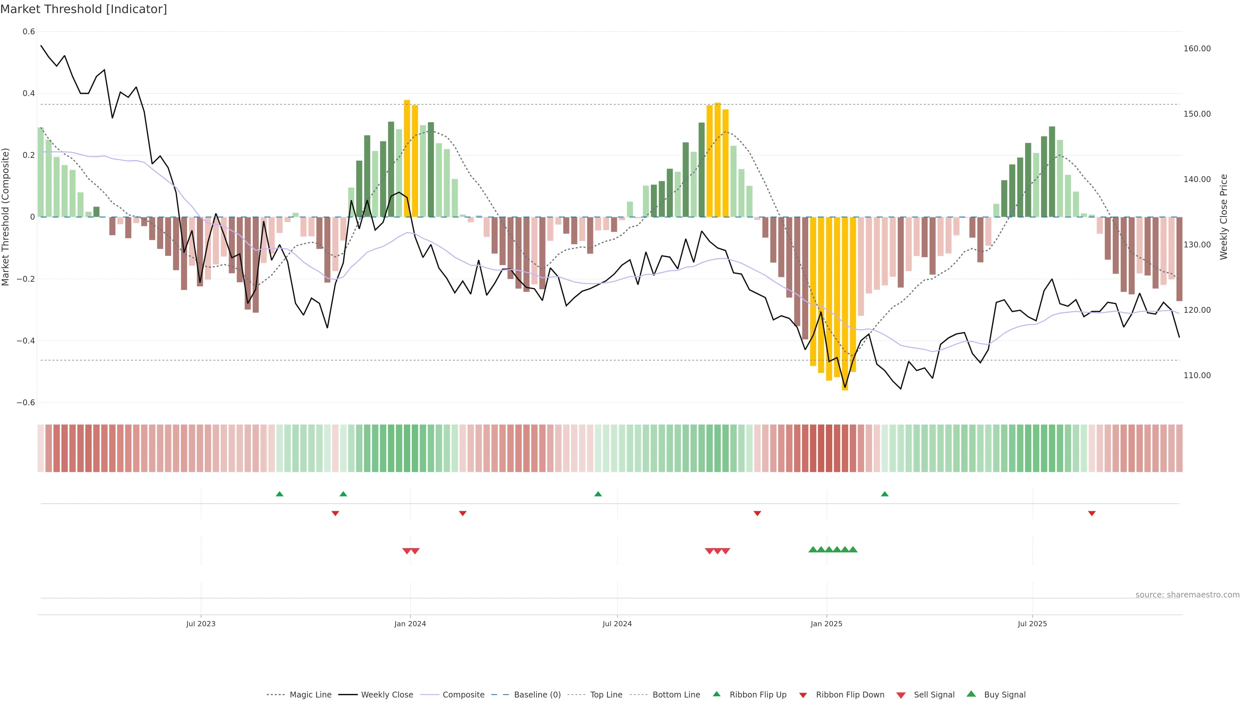Image resolution: width=1256 pixels, height=706 pixels.
Task: Click first ribbon flip up marker before Jan 2024
Action: (x=279, y=494)
